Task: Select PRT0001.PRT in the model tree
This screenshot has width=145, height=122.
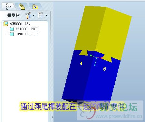Action: 26,29
